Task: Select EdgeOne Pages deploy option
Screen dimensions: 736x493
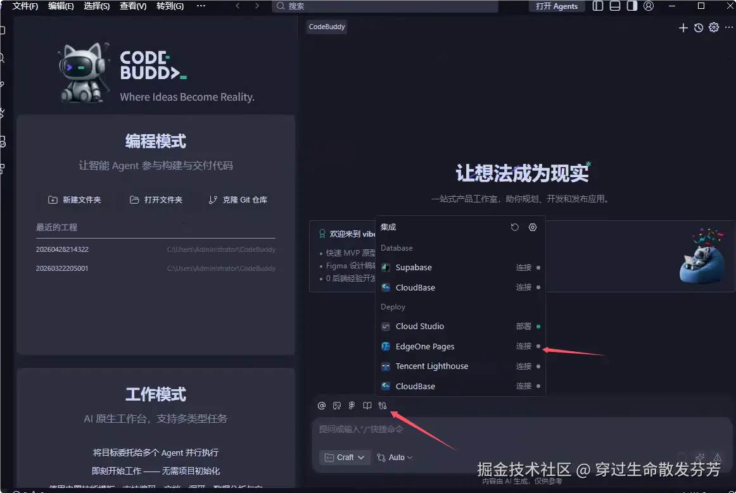Action: tap(425, 346)
